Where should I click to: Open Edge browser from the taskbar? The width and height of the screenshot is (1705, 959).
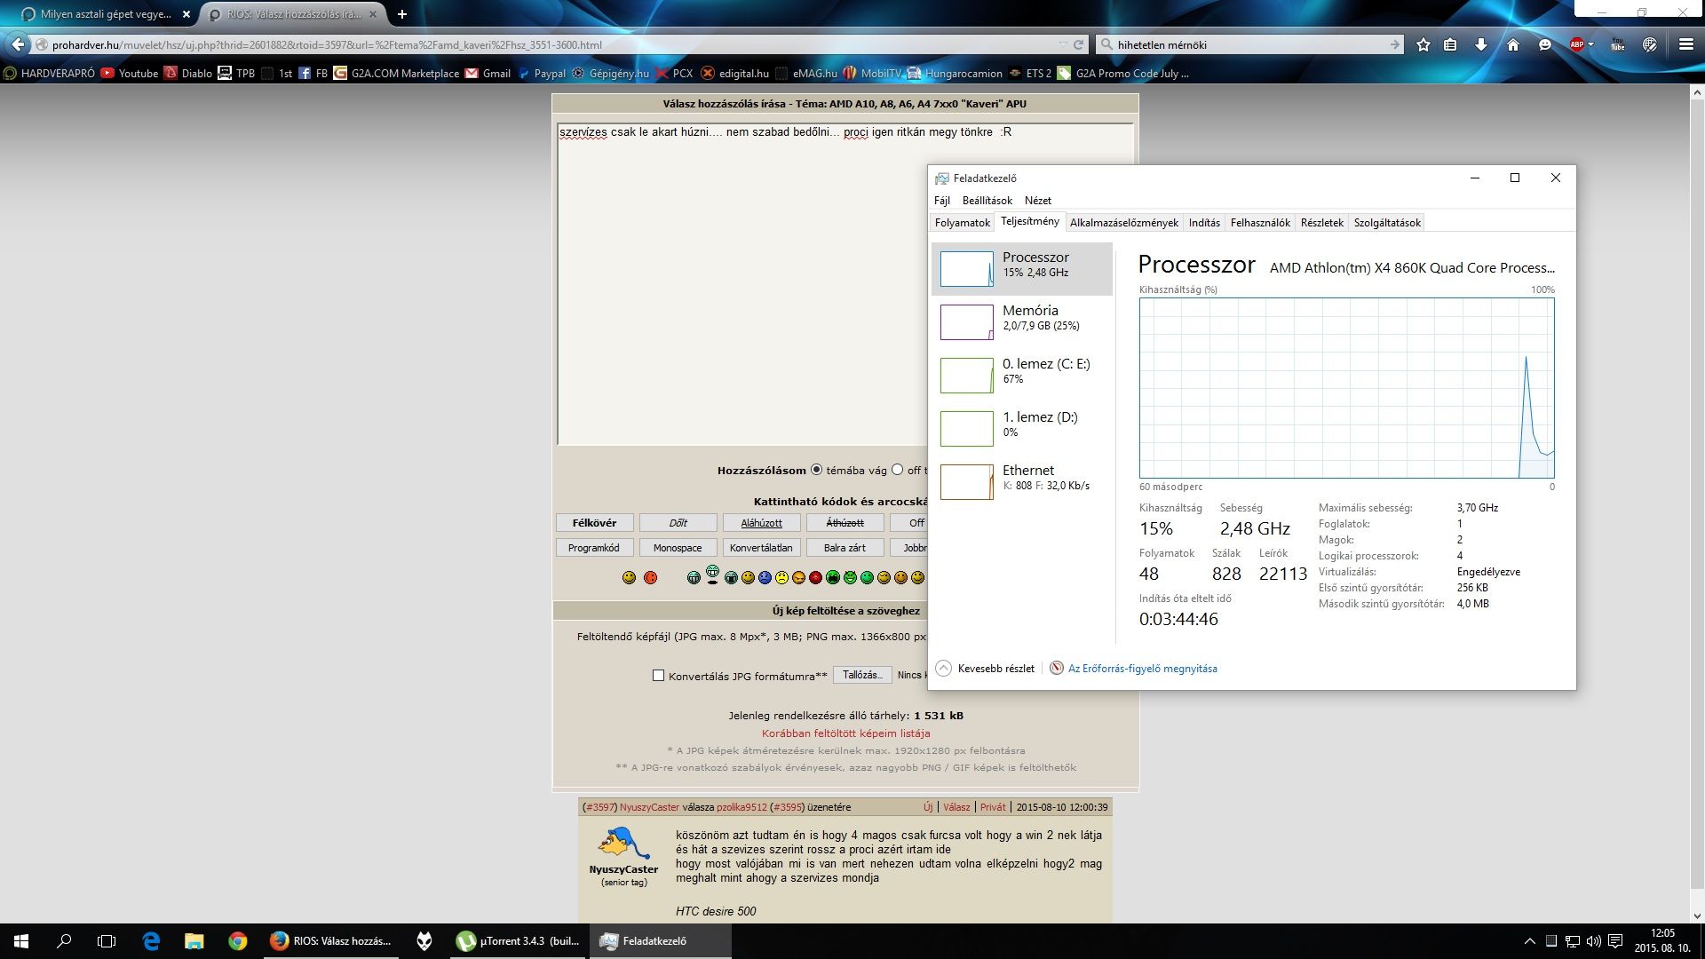[151, 941]
